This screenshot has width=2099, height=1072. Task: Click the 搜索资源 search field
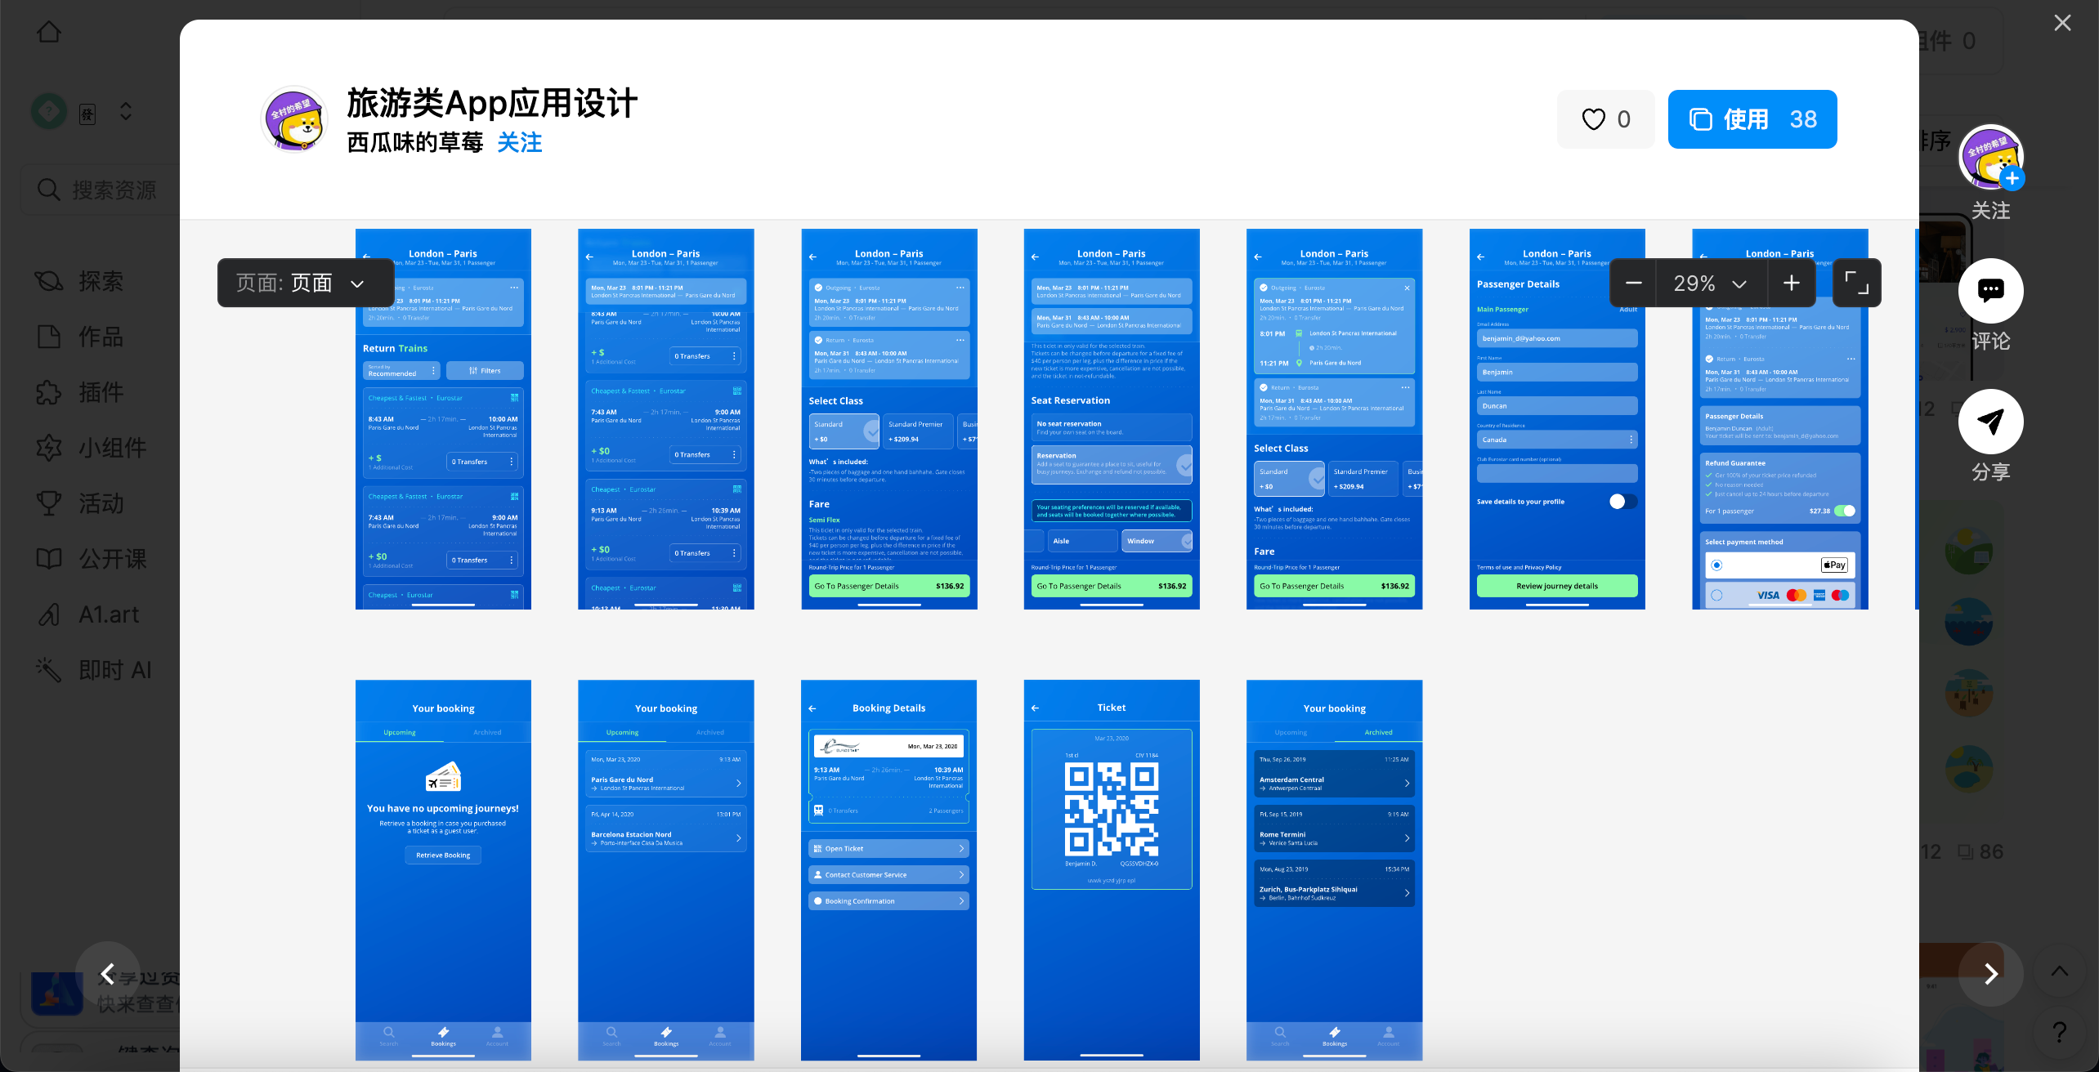(x=102, y=190)
